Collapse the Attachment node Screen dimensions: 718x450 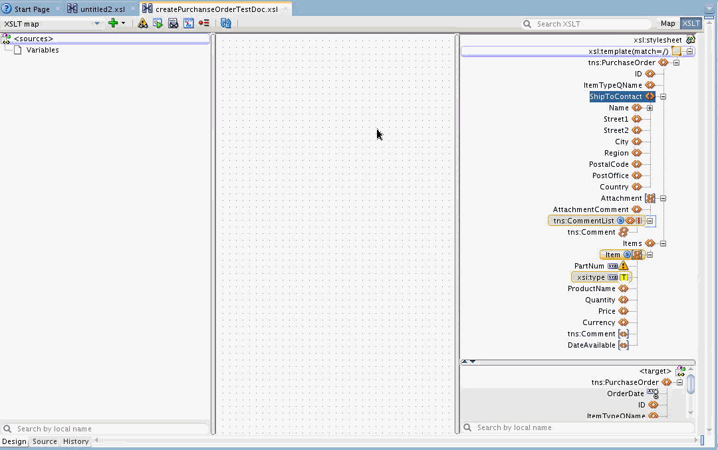coord(663,198)
